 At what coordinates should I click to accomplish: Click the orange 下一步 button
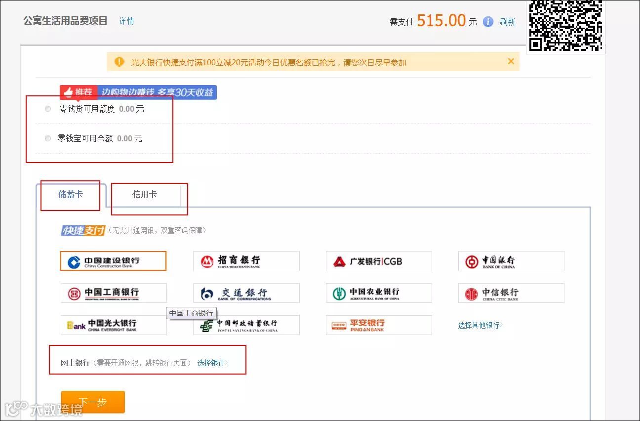click(x=93, y=402)
